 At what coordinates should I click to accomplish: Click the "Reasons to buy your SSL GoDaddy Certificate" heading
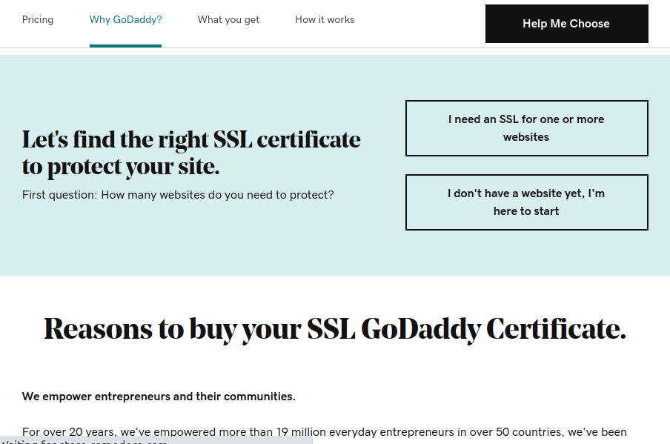point(335,328)
